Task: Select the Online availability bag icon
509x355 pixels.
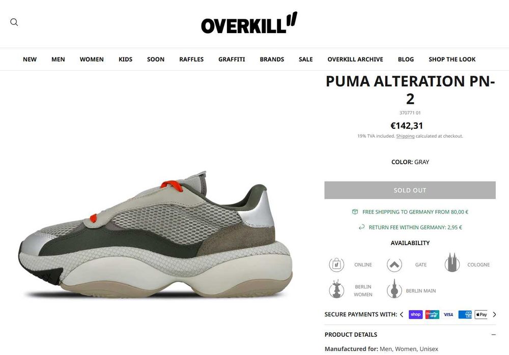Action: coord(336,265)
